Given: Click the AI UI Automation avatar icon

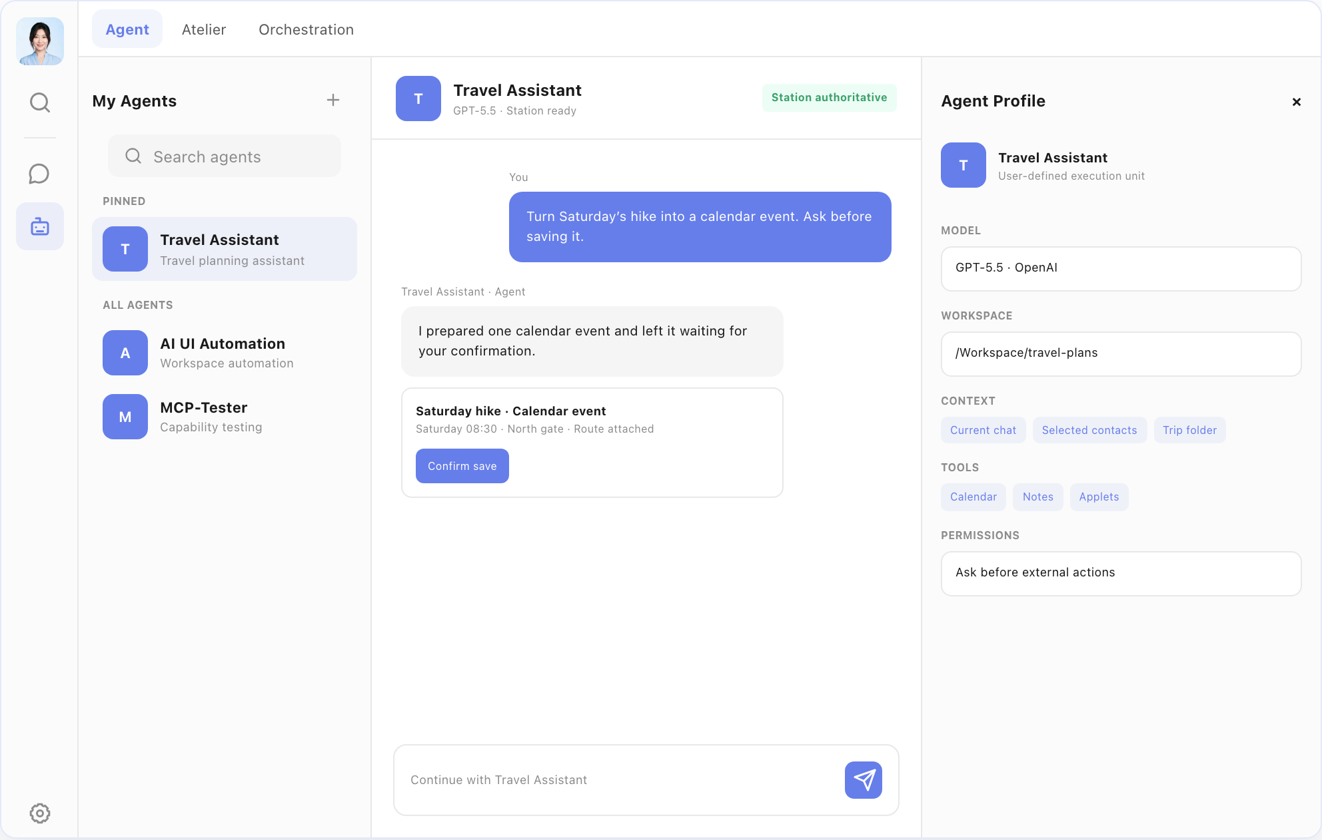Looking at the screenshot, I should coord(125,353).
